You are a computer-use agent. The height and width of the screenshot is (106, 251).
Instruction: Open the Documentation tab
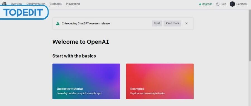click(36, 4)
